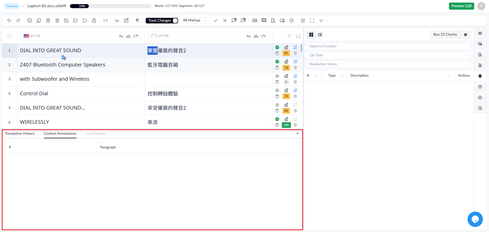Click the show tags code icon
Screen dimensions: 489x232
[x=105, y=21]
